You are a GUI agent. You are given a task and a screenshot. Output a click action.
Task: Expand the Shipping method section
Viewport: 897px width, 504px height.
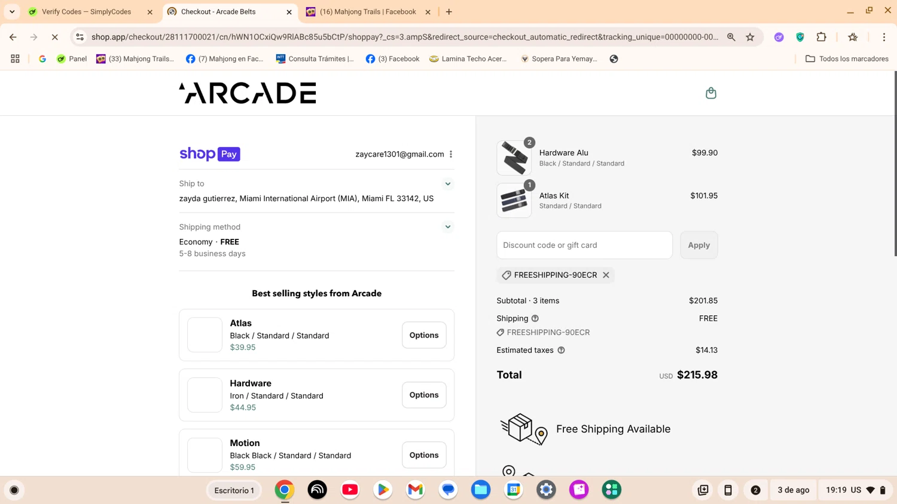447,227
